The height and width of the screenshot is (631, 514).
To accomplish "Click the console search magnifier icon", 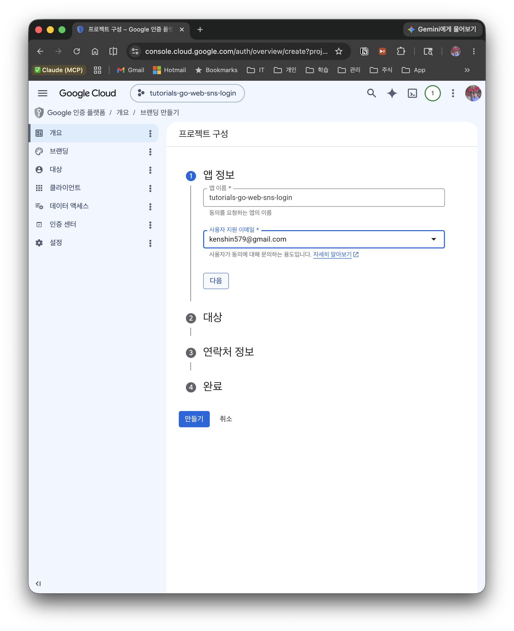I will pos(371,93).
